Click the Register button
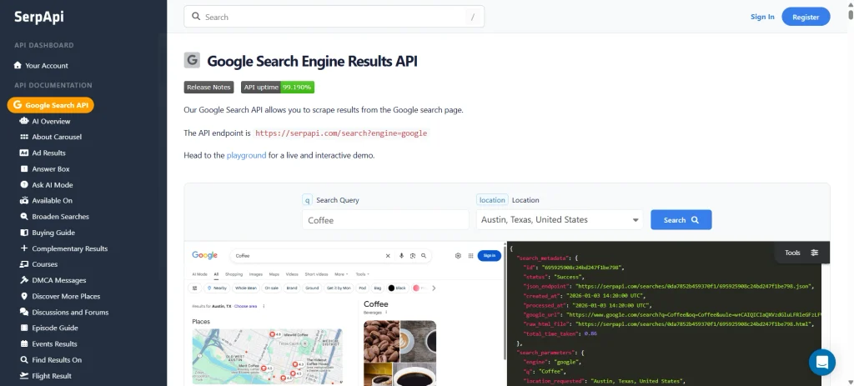The image size is (854, 386). pos(806,17)
